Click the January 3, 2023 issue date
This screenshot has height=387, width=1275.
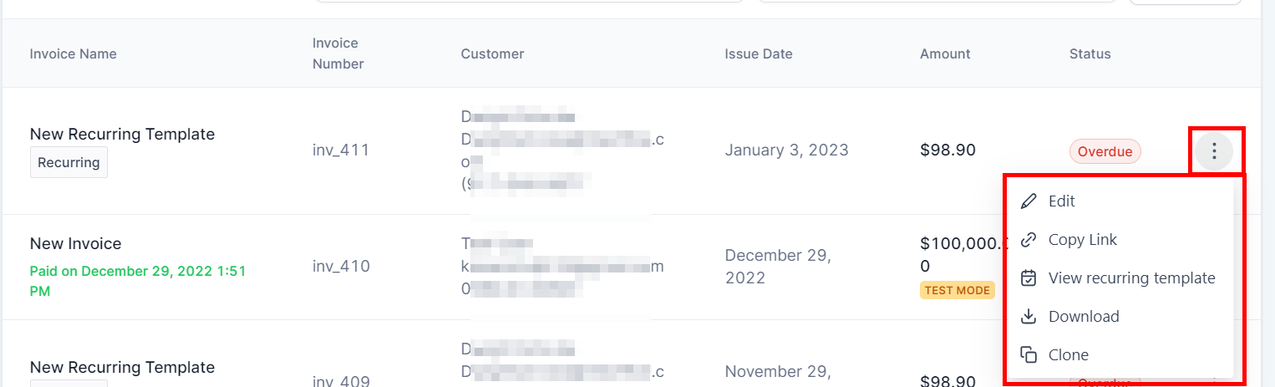click(786, 150)
